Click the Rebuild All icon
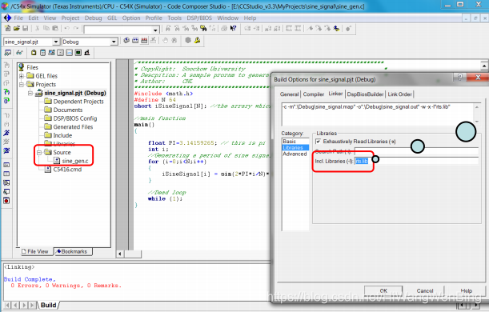489x312 pixels. [144, 40]
